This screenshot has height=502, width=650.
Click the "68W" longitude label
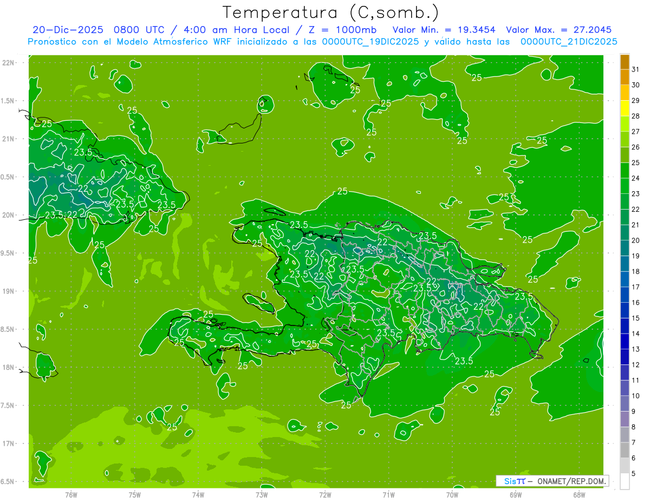579,494
